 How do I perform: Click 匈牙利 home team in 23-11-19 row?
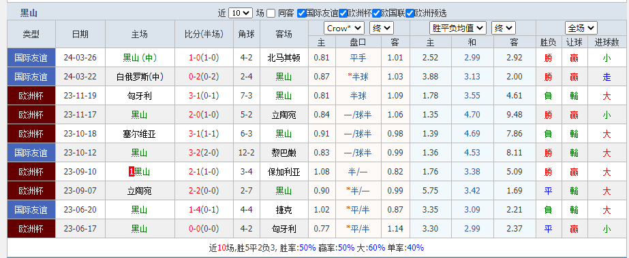tap(139, 96)
